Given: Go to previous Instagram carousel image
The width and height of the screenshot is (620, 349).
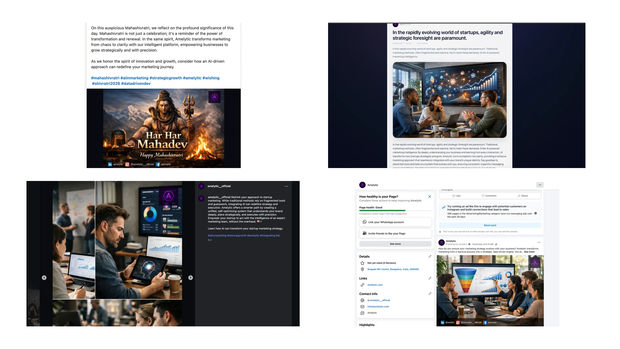Looking at the screenshot, I should coord(44,278).
